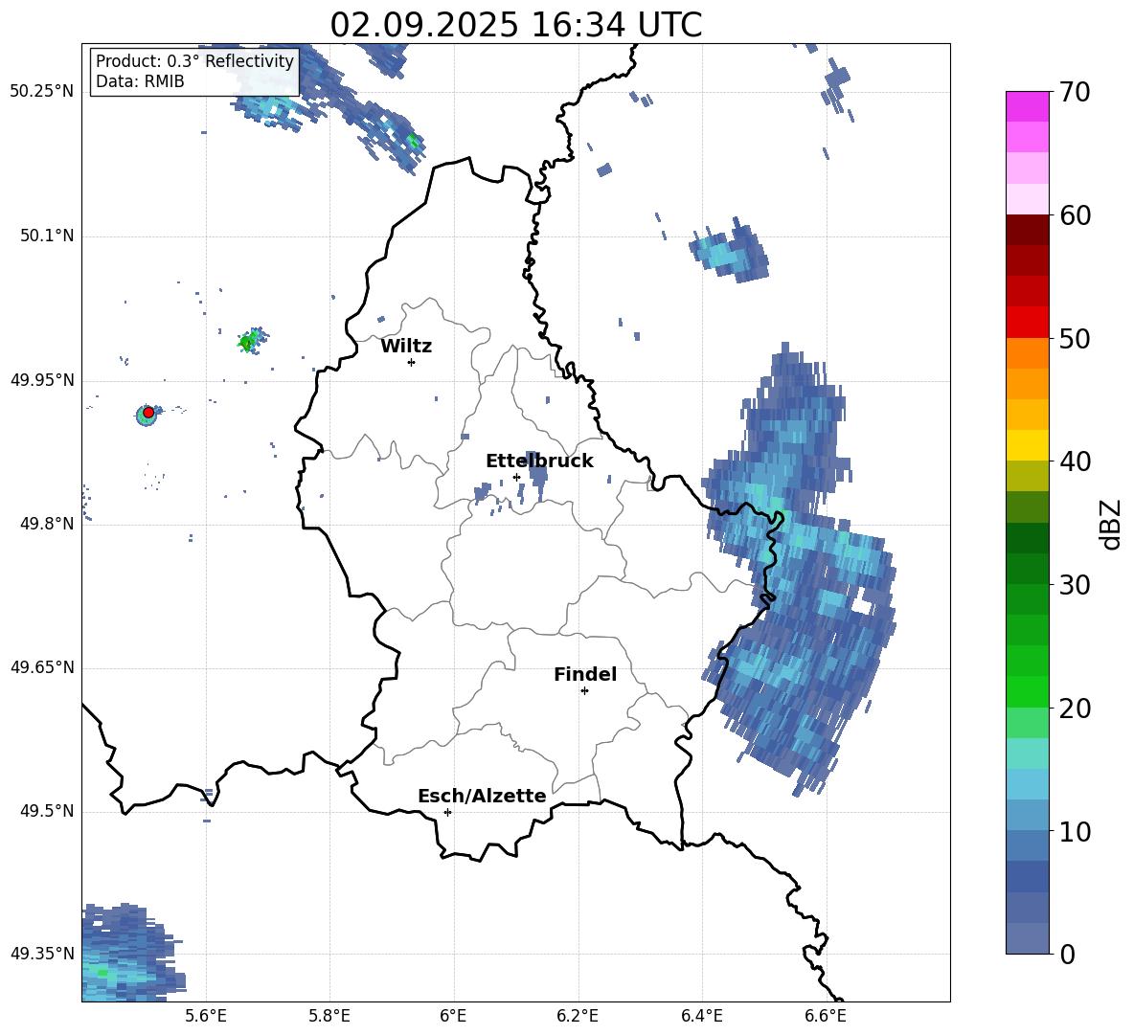Click the Wiltz cross marker
Viewport: 1134px width, 1035px height.
pos(411,362)
